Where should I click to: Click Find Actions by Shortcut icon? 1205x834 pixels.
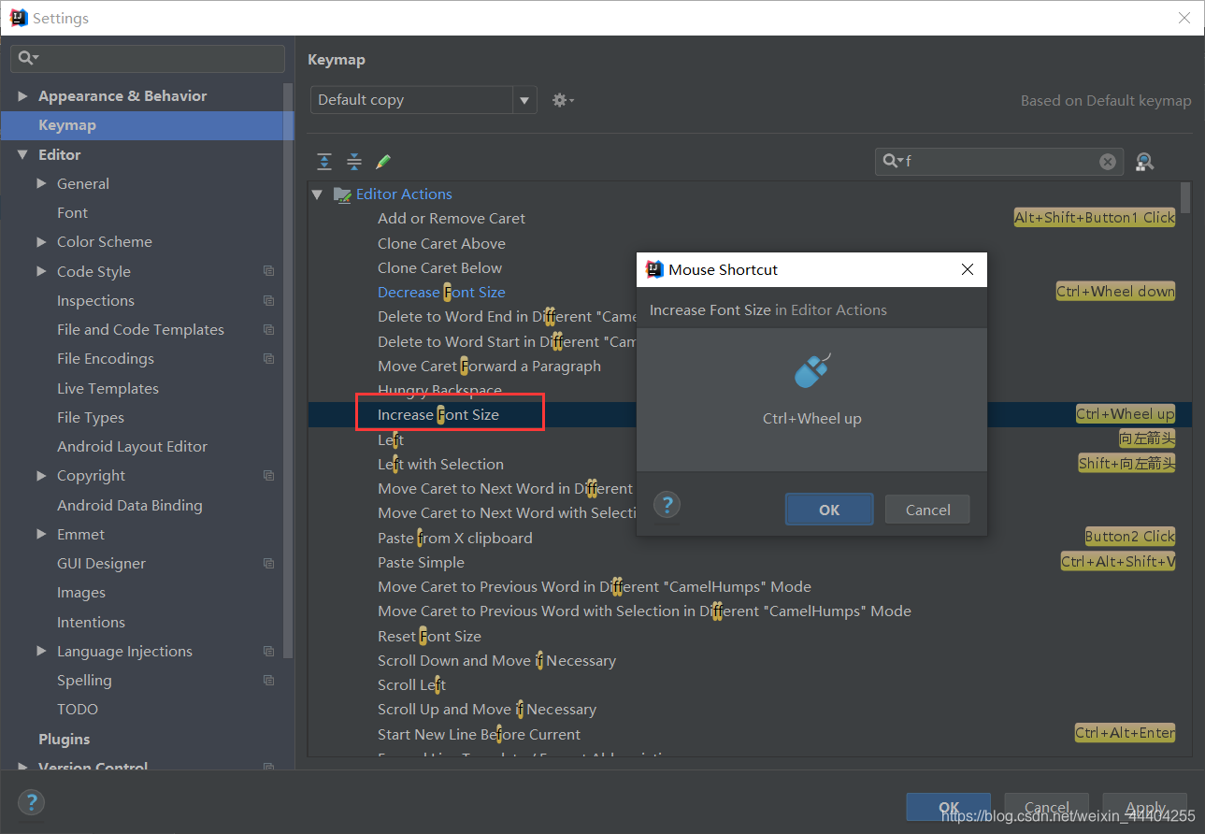point(1144,162)
